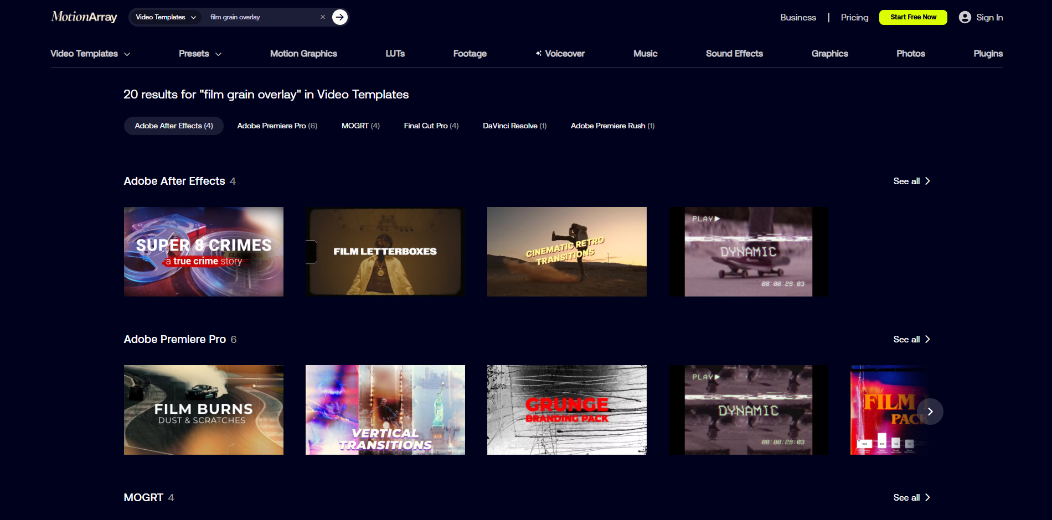
Task: Open the MotionArray home logo
Action: [84, 17]
